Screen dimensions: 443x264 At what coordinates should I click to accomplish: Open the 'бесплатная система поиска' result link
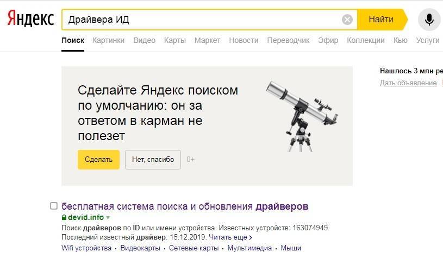click(x=185, y=206)
